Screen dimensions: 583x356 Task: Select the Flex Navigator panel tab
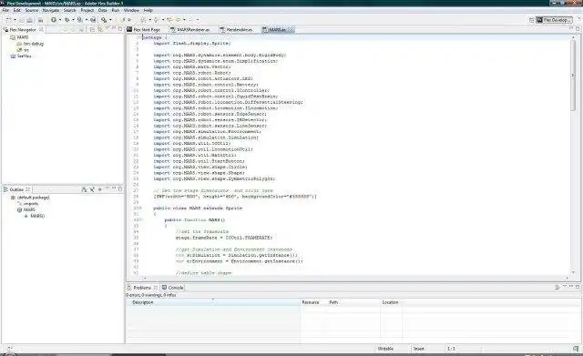pyautogui.click(x=22, y=29)
